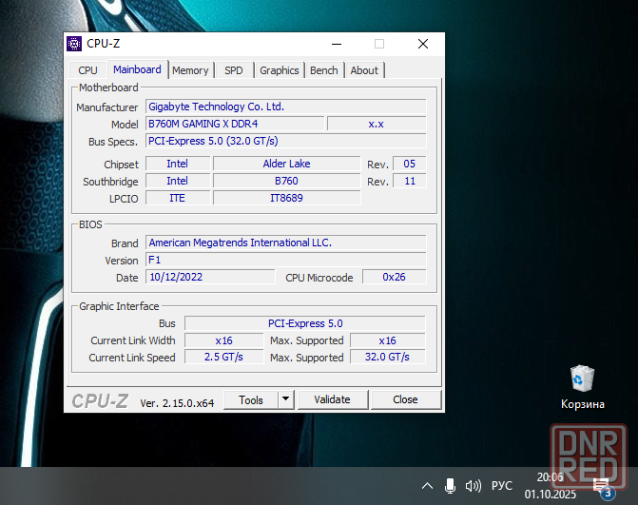The height and width of the screenshot is (505, 638).
Task: Switch to the About tab
Action: click(x=364, y=70)
